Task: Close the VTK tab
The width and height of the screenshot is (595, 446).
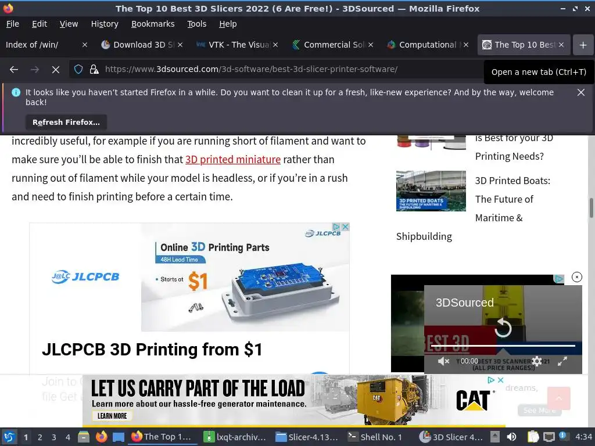Action: (x=275, y=45)
